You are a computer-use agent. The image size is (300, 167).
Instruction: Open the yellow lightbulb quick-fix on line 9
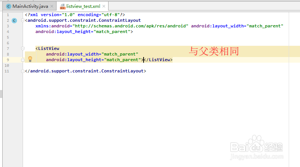tap(30, 59)
